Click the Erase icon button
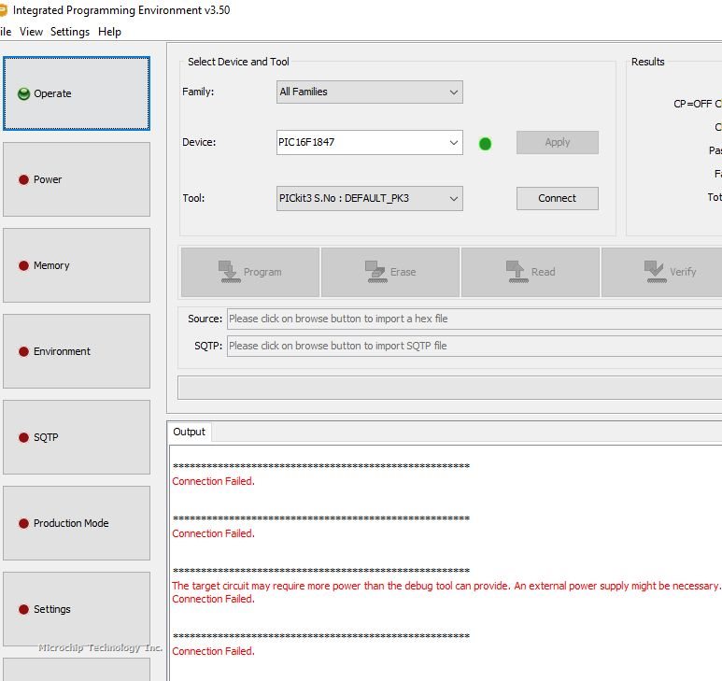Viewport: 722px width, 681px height. 389,272
